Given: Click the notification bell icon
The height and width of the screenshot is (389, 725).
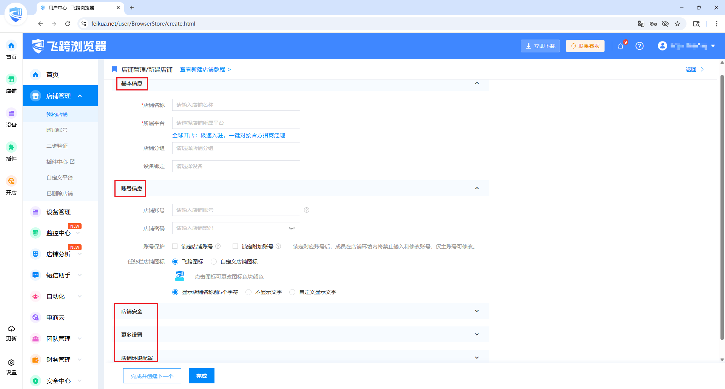Looking at the screenshot, I should (620, 46).
